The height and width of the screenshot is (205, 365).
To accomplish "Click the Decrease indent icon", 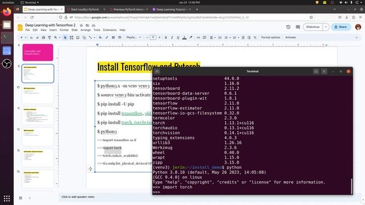I will (243, 38).
